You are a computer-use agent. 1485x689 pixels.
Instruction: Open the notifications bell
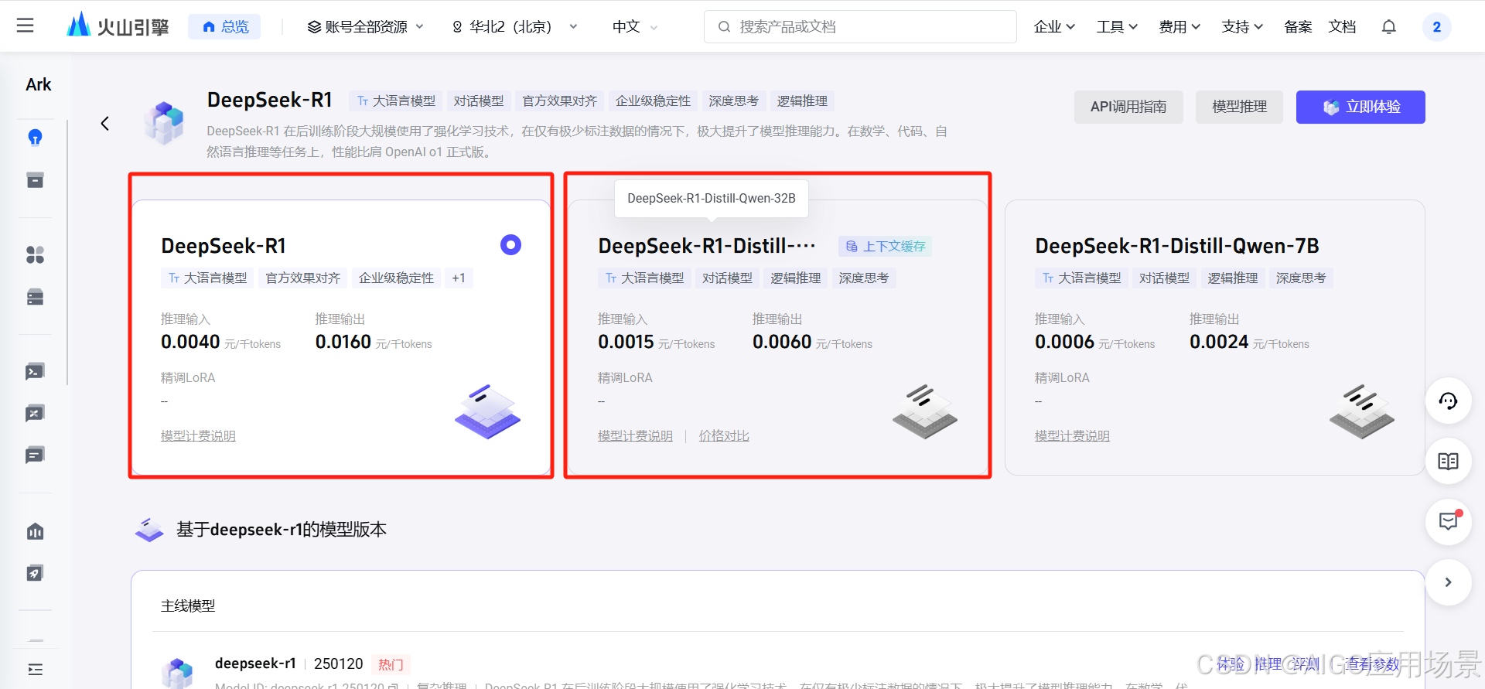point(1389,26)
